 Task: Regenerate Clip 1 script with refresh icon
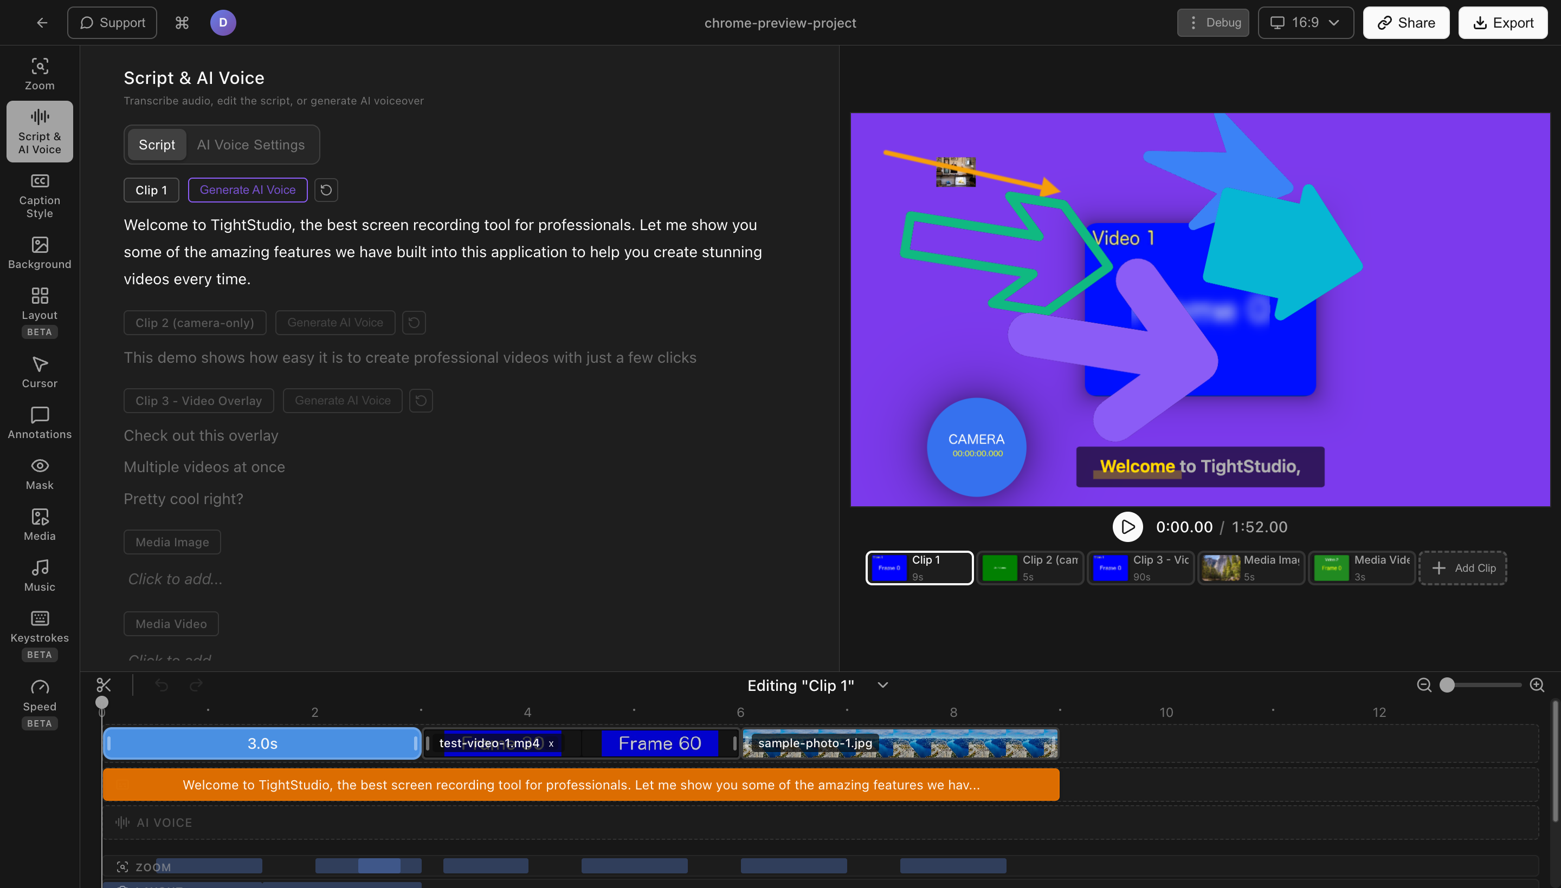click(x=326, y=190)
